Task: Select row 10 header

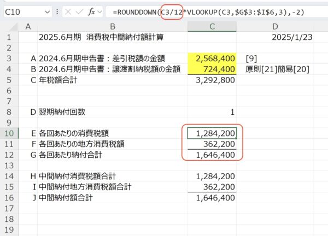Action: pyautogui.click(x=9, y=133)
